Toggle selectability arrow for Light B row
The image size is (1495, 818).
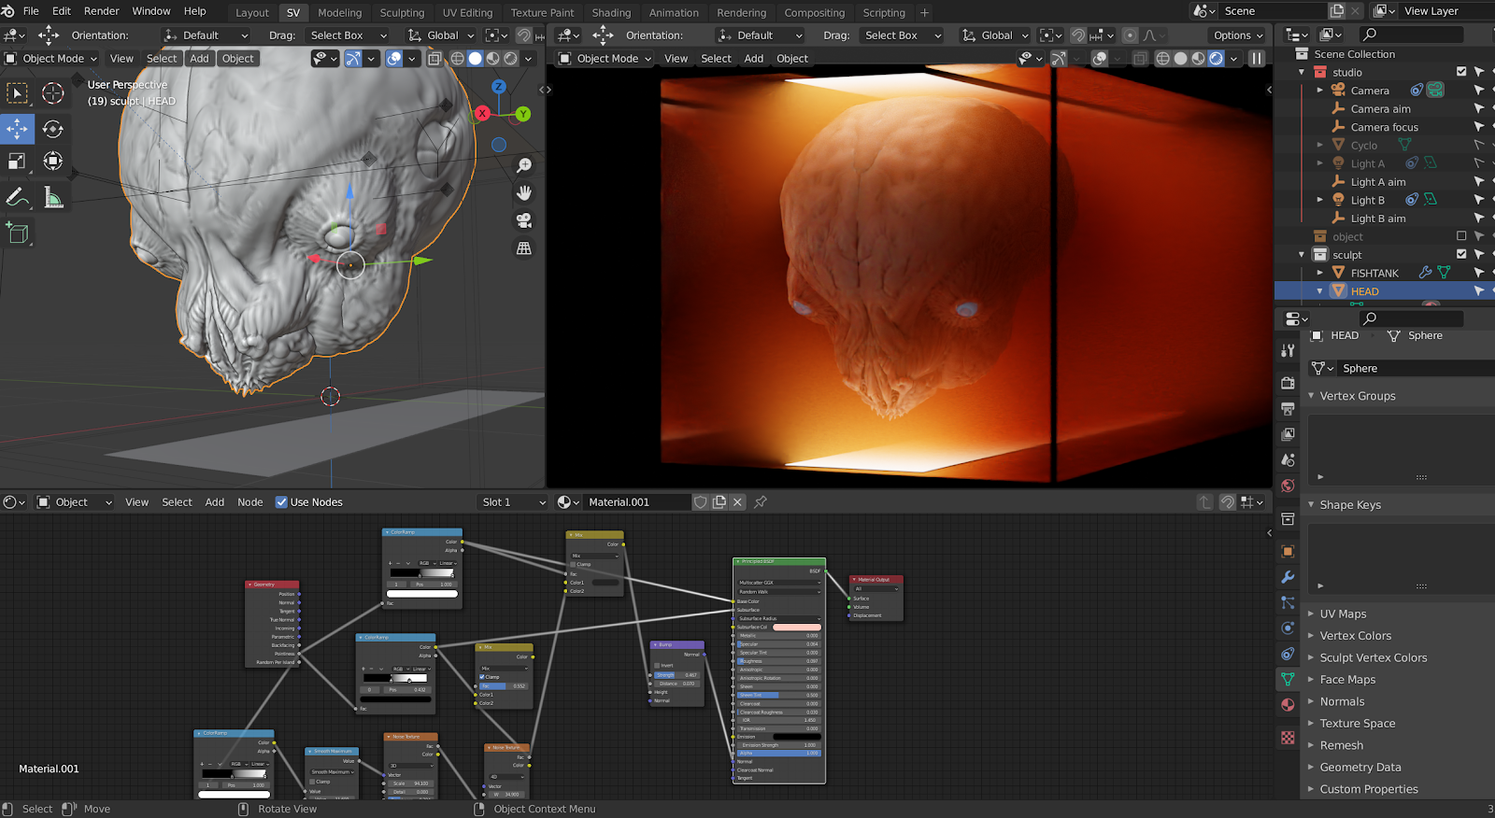pos(1479,200)
